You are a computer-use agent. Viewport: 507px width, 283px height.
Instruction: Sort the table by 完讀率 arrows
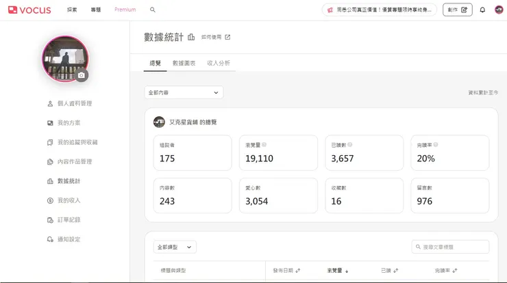[x=455, y=271]
